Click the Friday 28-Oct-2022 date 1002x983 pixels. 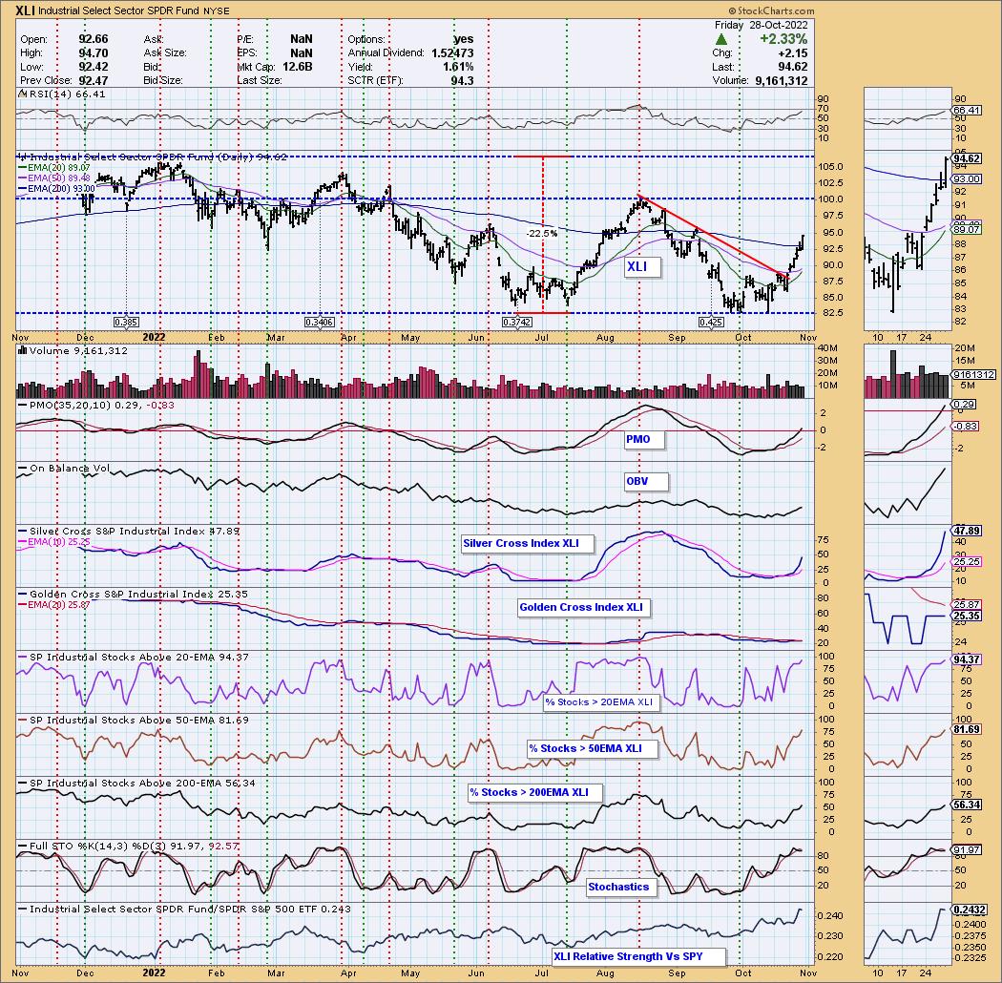tap(762, 25)
